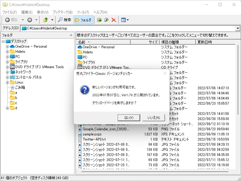Expand OneDrive - Personal in tree
241x181 pixels.
[x=7, y=46]
